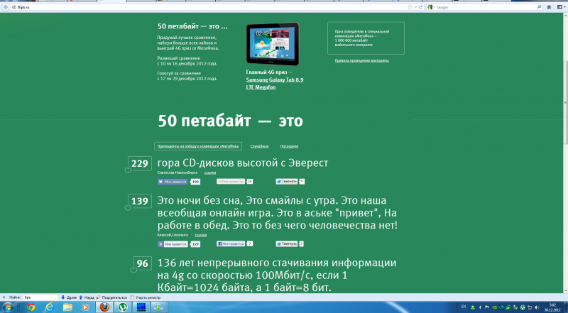Open the Samsung Galaxy Tab 8.9 link

pos(269,79)
